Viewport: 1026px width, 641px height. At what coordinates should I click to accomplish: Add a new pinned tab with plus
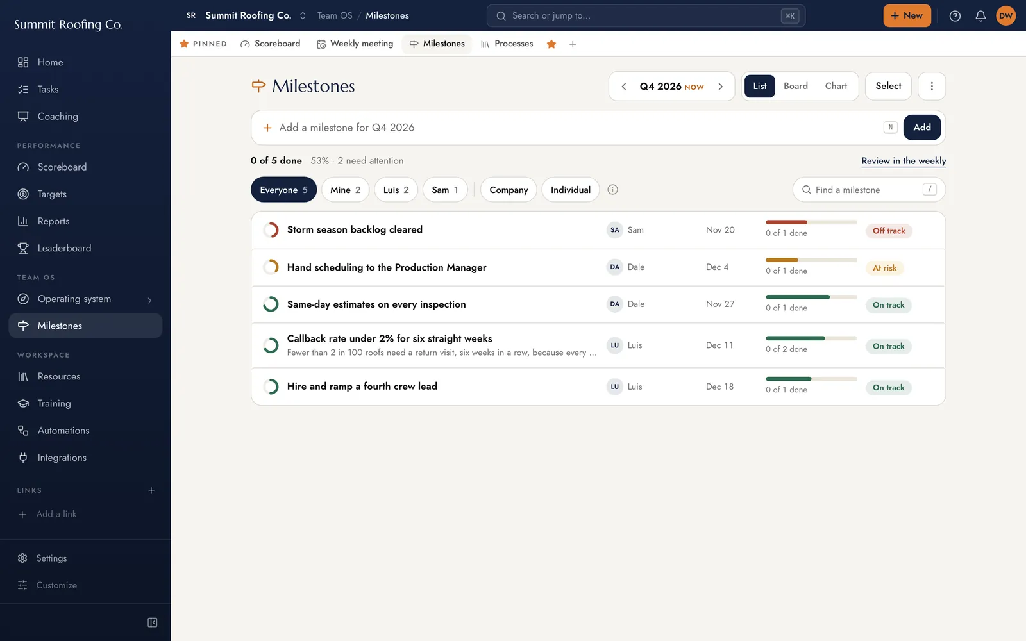(573, 44)
